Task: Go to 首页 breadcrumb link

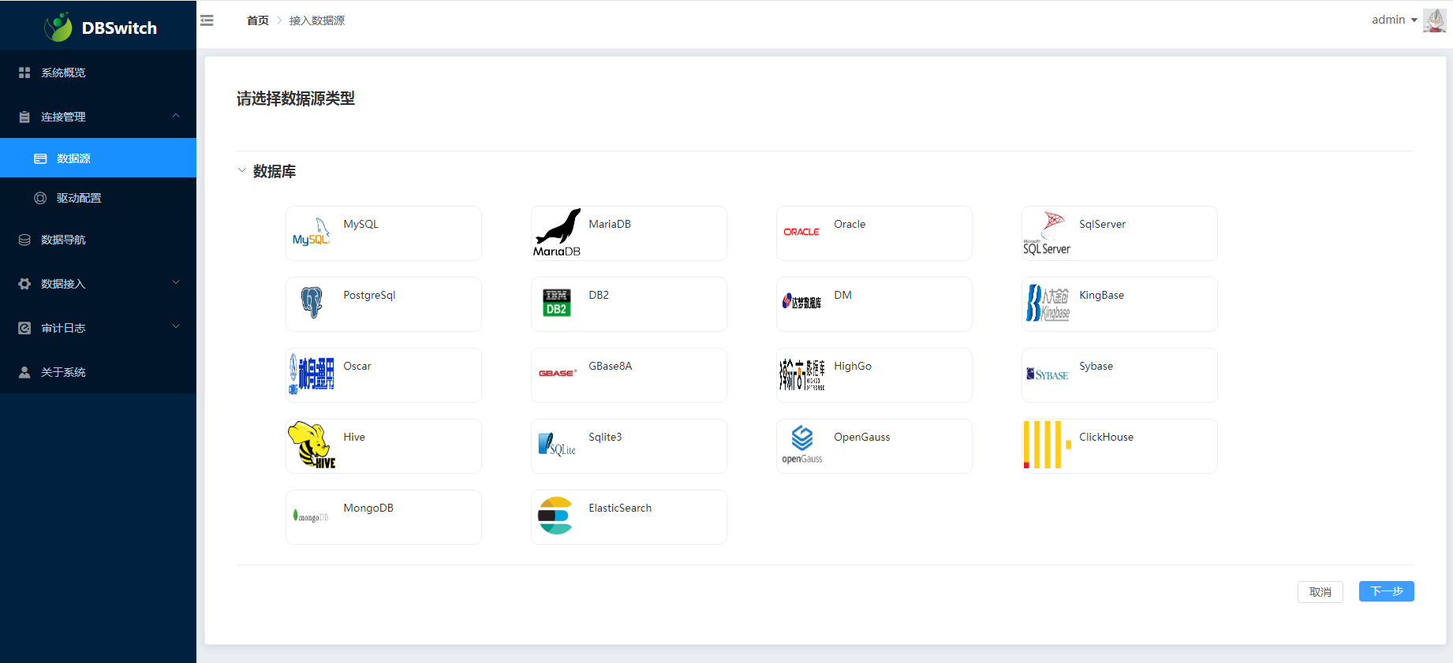Action: pos(258,20)
